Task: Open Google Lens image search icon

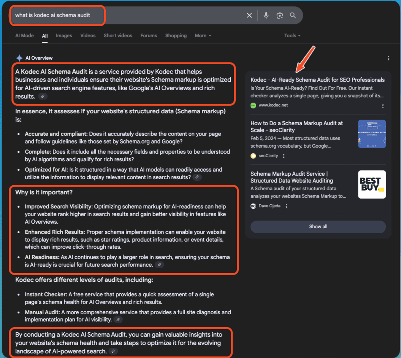Action: pyautogui.click(x=280, y=15)
